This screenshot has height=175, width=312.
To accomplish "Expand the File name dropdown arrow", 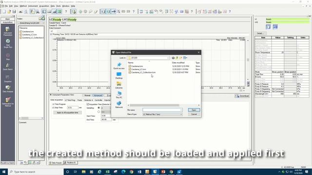I will [x=181, y=110].
